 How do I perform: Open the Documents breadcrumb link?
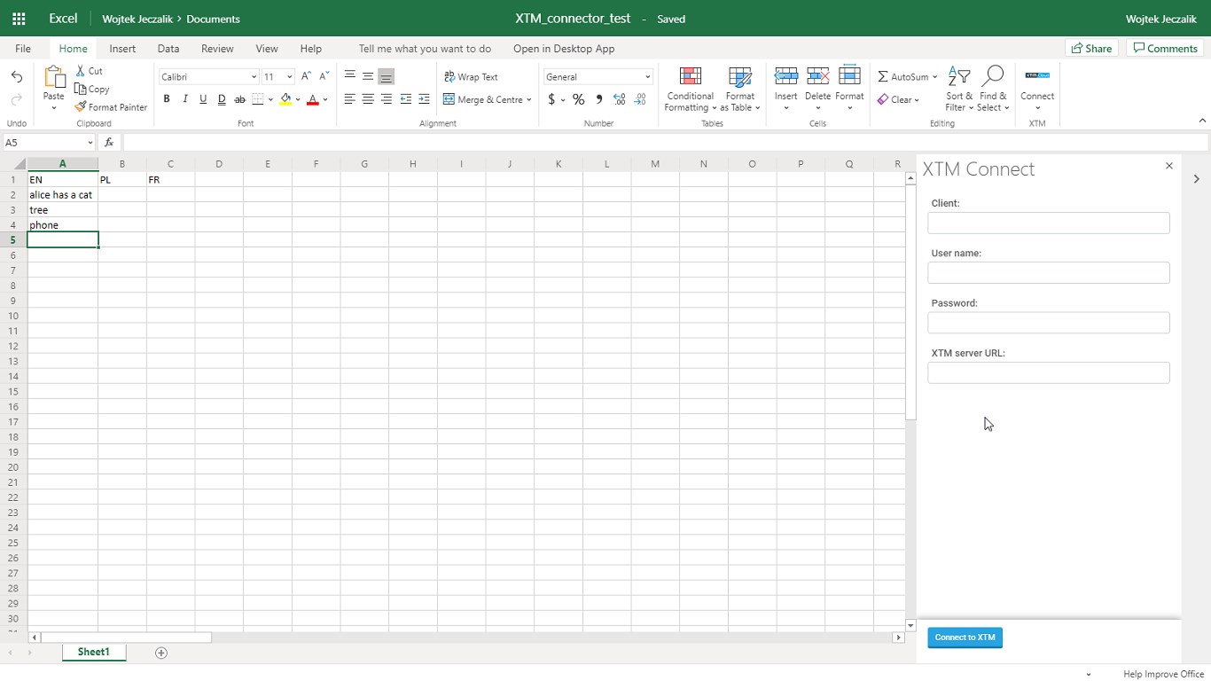point(213,19)
